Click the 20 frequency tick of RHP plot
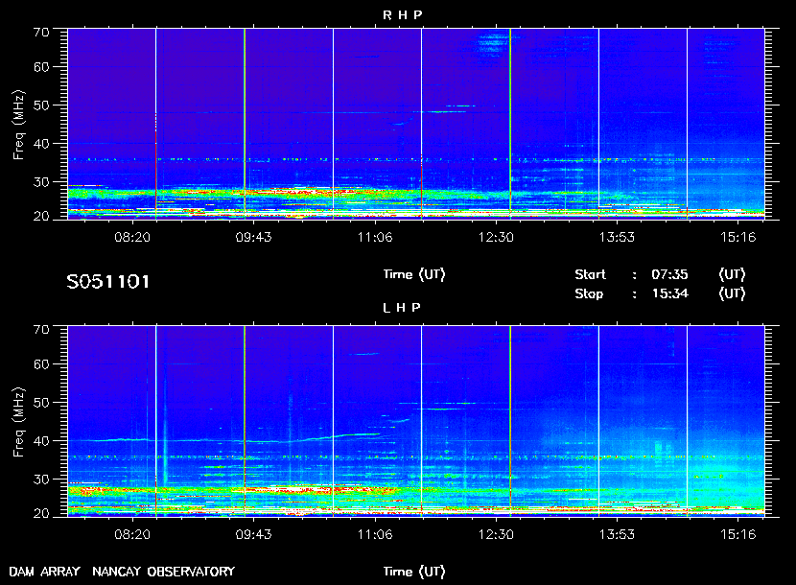The height and width of the screenshot is (585, 796). pos(41,216)
